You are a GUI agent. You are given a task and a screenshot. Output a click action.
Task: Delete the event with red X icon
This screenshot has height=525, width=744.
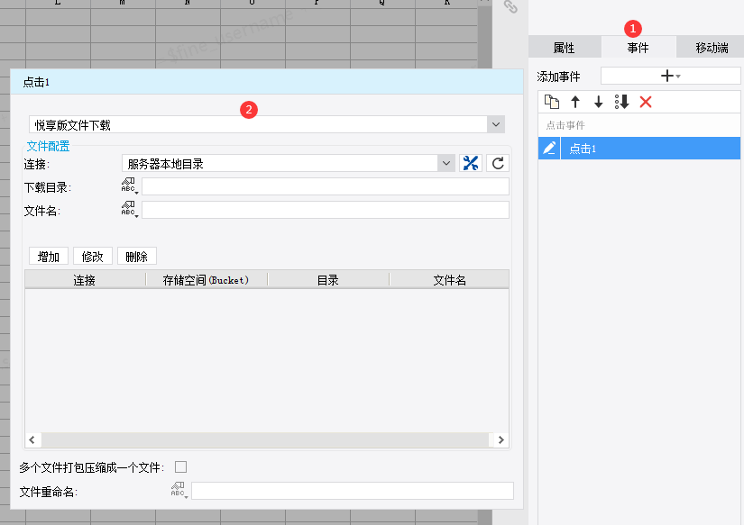click(646, 102)
